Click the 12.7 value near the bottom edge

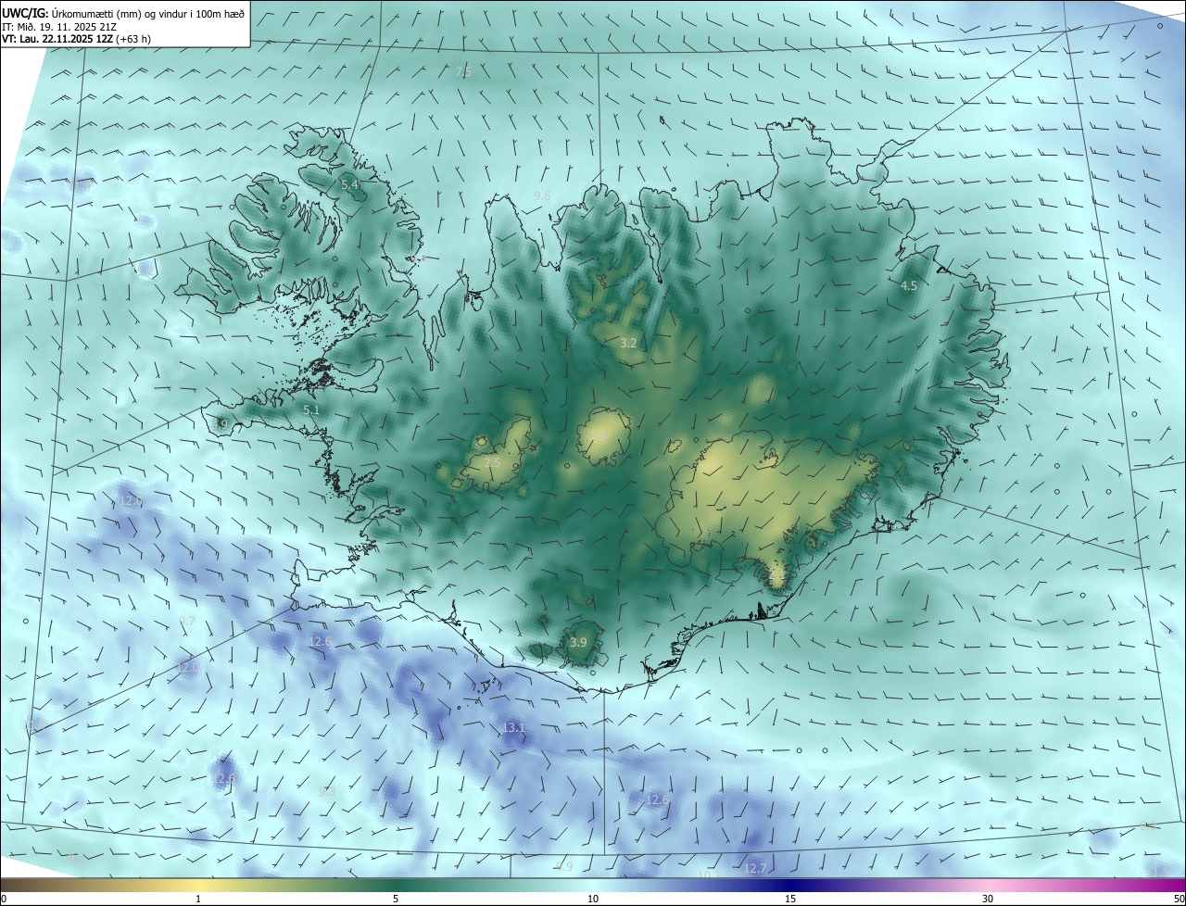point(755,868)
